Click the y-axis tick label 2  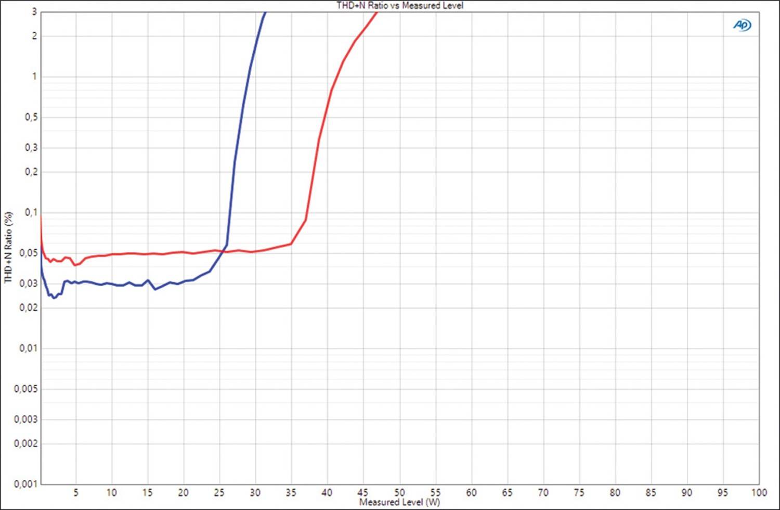(35, 36)
